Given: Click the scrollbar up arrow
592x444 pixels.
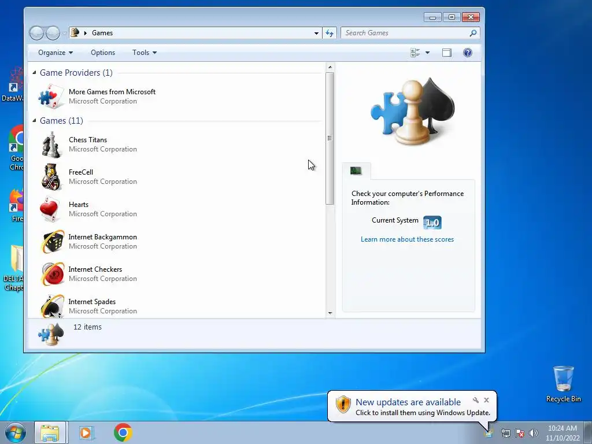Looking at the screenshot, I should (x=330, y=67).
